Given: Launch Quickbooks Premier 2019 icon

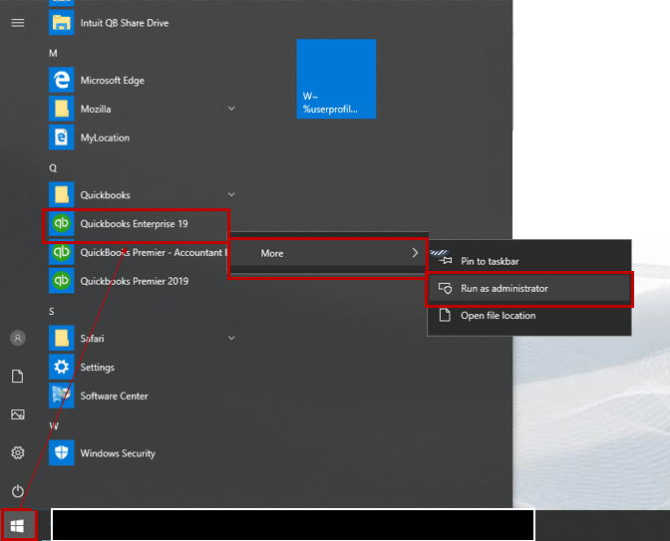Looking at the screenshot, I should click(61, 281).
